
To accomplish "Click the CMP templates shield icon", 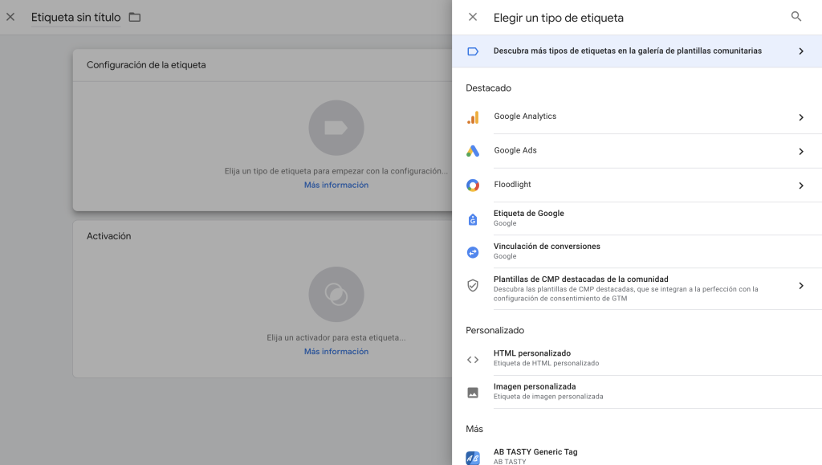I will [x=472, y=285].
